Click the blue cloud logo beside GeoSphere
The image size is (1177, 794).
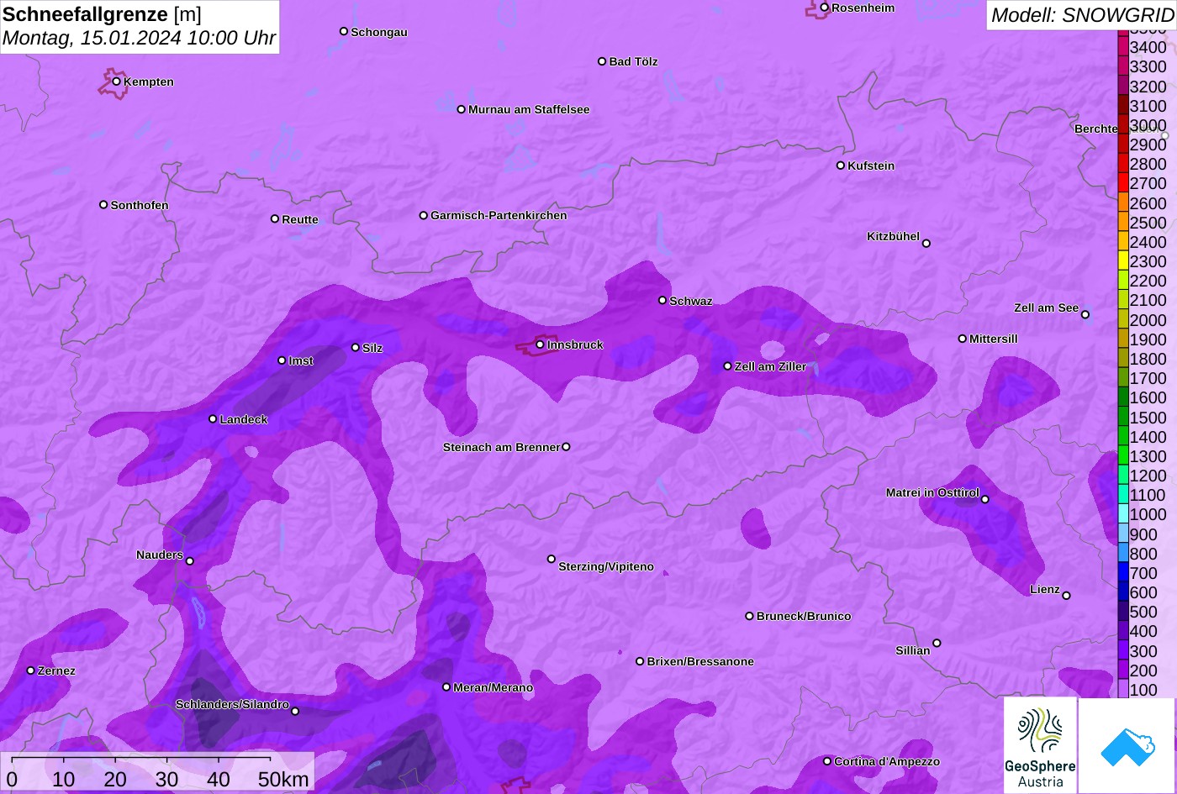point(1127,745)
